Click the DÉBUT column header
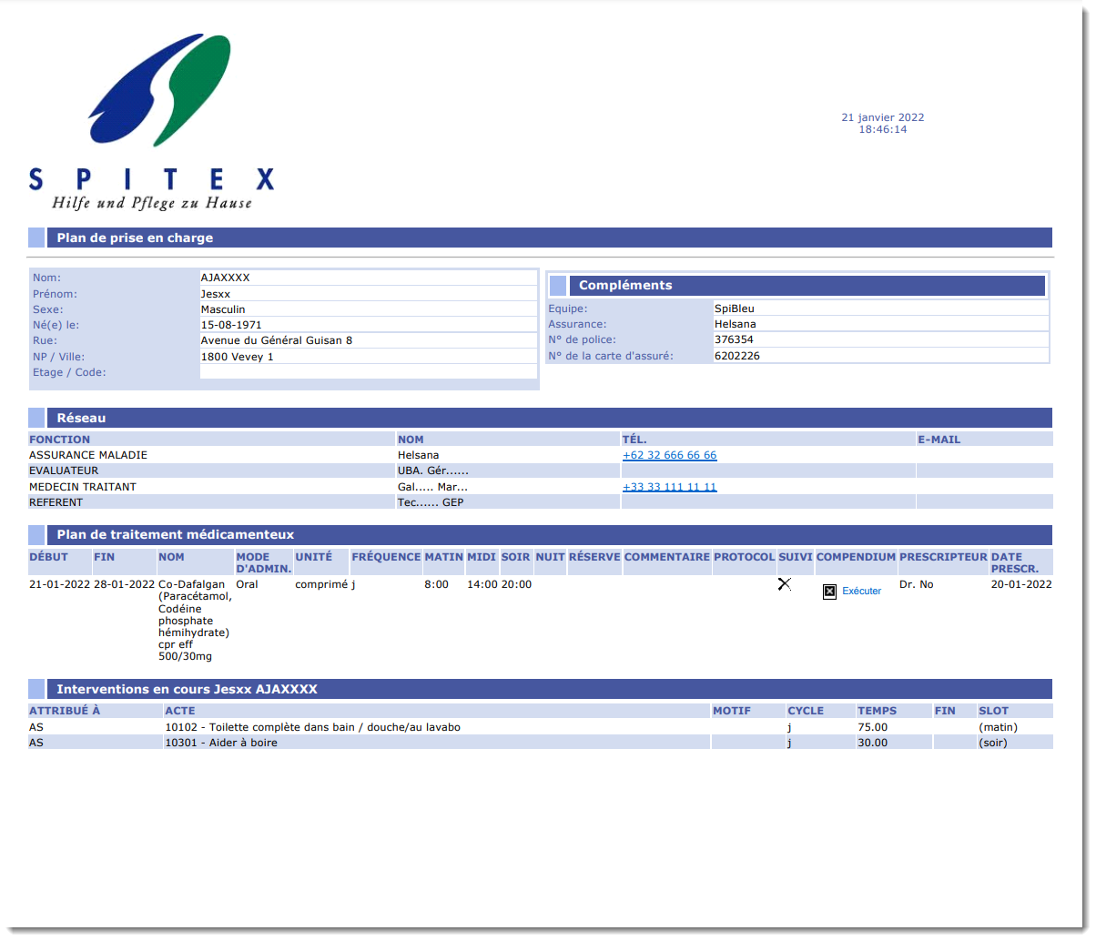1096x941 pixels. coord(48,557)
